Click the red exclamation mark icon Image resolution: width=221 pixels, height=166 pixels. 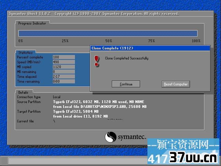tap(97, 61)
